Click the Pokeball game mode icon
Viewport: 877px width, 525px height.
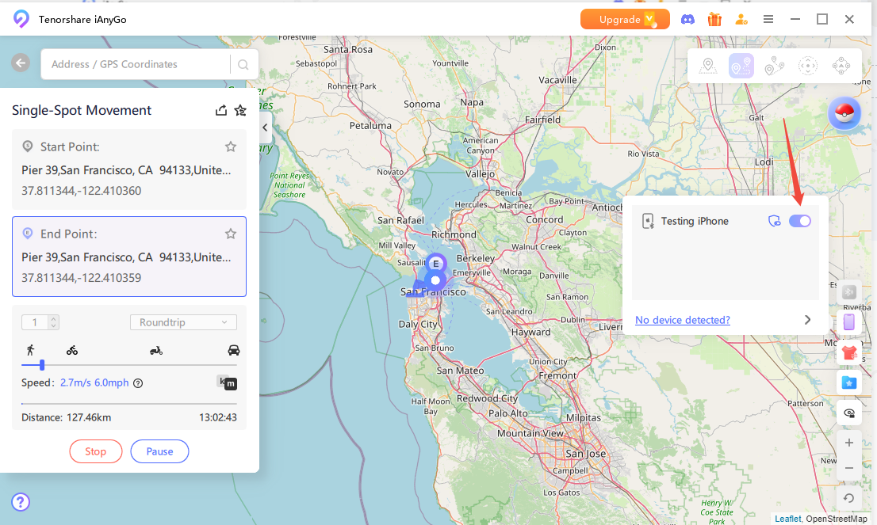coord(844,112)
